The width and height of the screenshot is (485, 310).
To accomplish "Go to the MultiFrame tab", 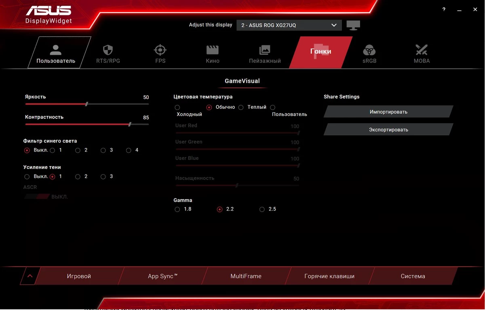I will tap(246, 276).
